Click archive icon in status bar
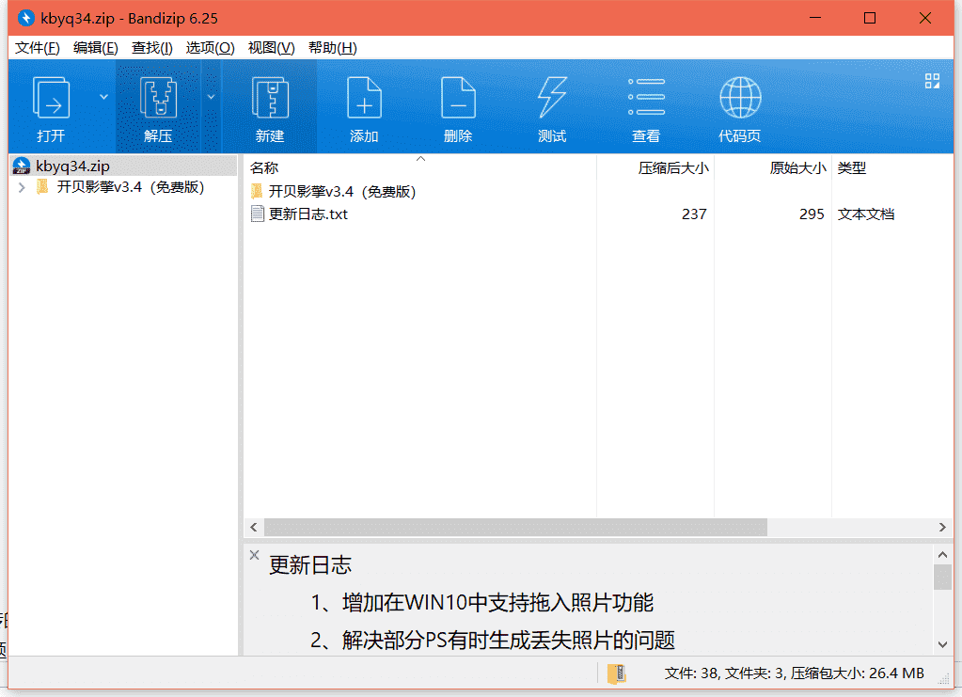 617,673
